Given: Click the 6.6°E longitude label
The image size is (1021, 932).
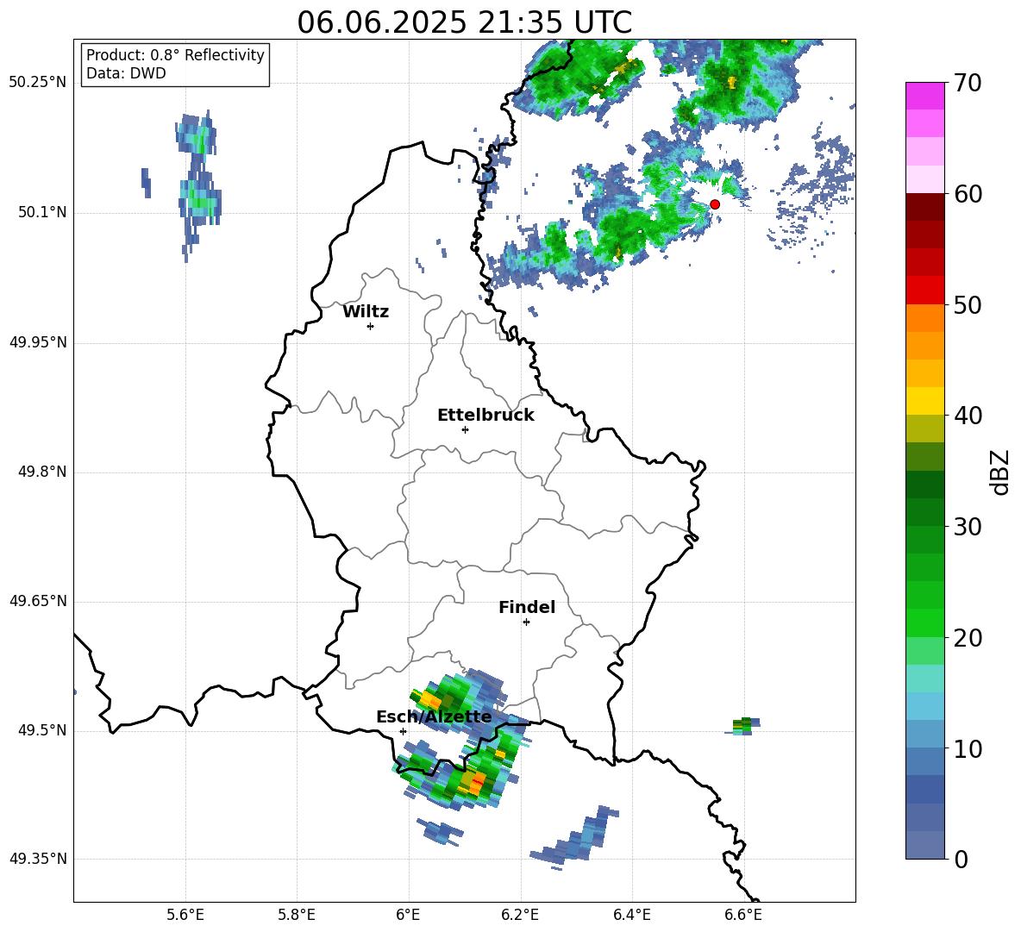Looking at the screenshot, I should click(743, 915).
